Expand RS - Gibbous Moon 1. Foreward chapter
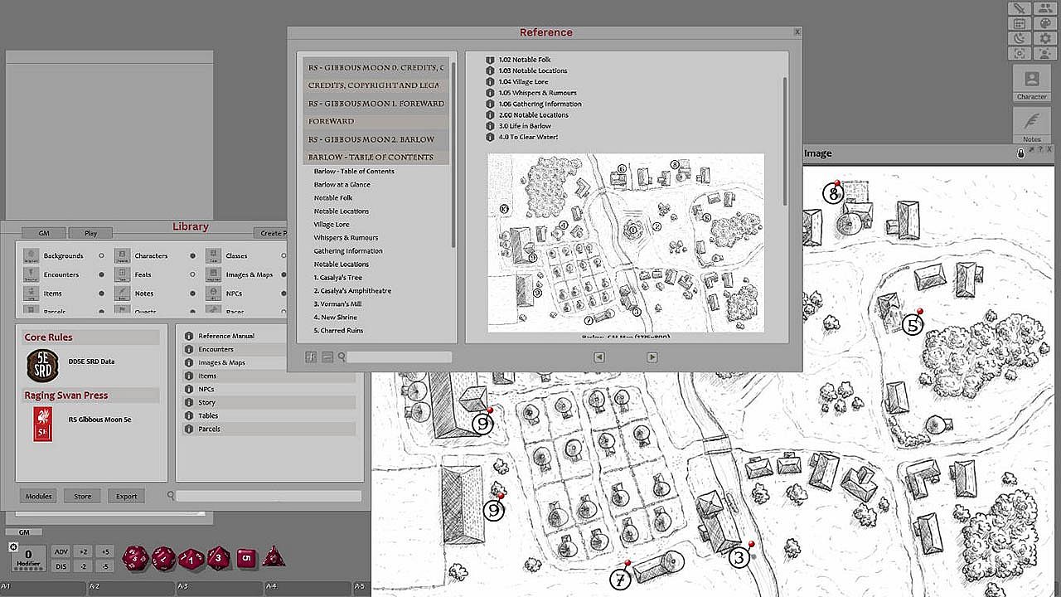This screenshot has width=1061, height=597. click(376, 104)
